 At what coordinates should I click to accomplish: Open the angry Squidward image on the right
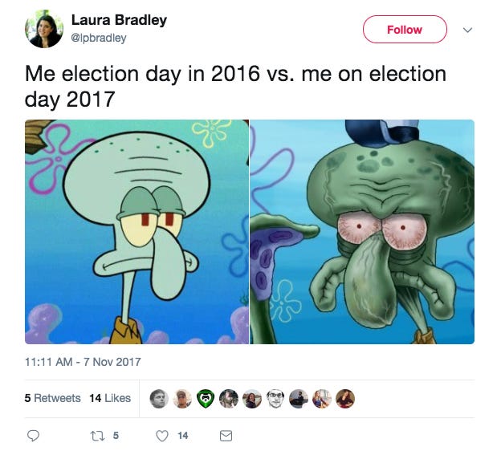362,232
